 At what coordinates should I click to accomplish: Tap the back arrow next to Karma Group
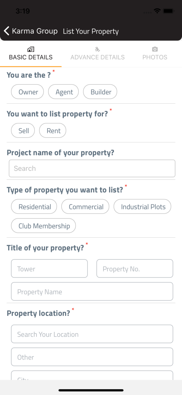pos(7,31)
